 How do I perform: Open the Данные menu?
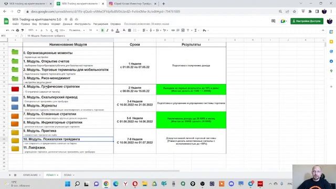coord(68,24)
